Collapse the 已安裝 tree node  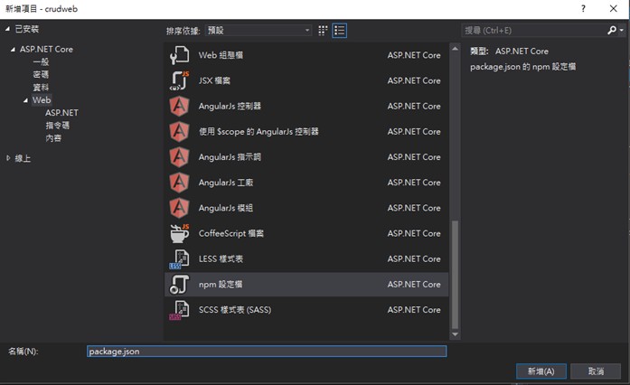click(x=7, y=29)
